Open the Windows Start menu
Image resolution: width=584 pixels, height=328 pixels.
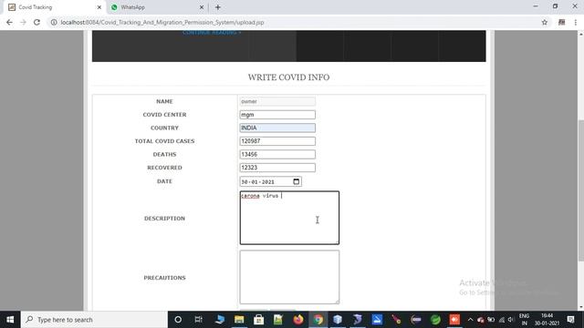10,320
